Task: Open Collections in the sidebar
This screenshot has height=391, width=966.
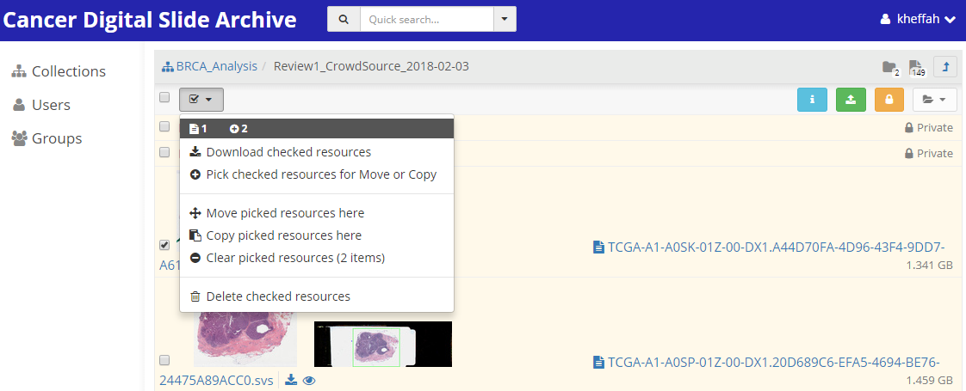Action: pos(59,71)
